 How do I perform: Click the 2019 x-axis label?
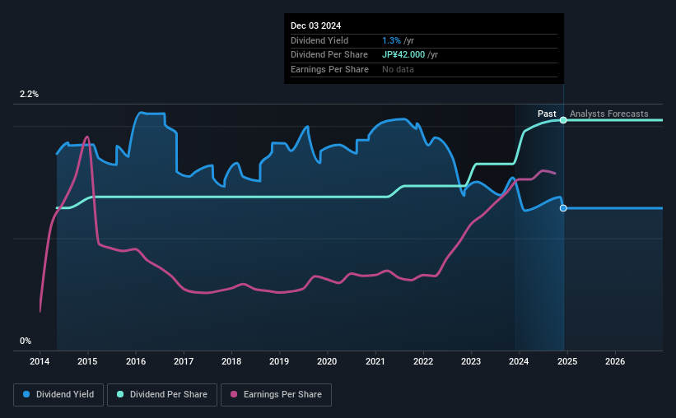click(279, 361)
